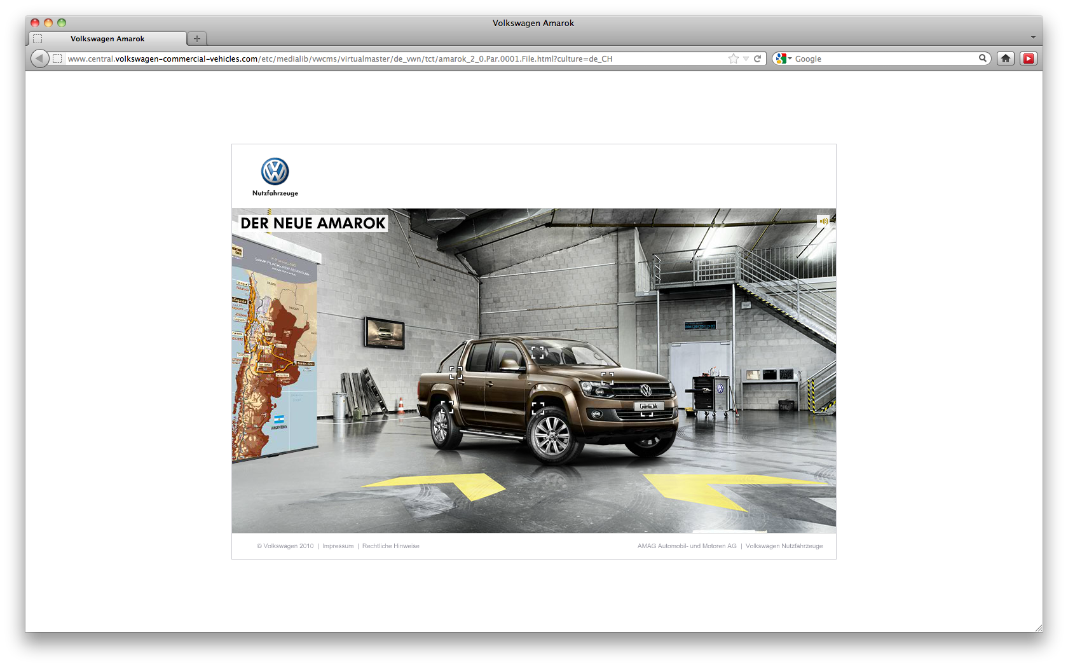Click the Volkswagen Nutzfahrzeuge logo
The height and width of the screenshot is (667, 1068).
point(275,177)
